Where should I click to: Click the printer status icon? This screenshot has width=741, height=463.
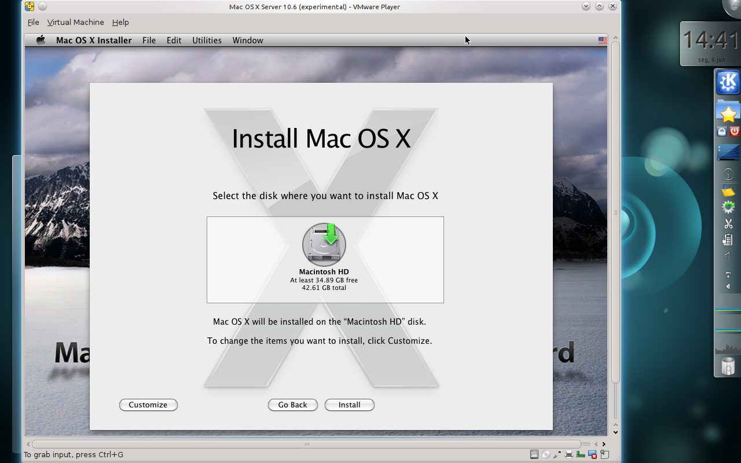569,454
